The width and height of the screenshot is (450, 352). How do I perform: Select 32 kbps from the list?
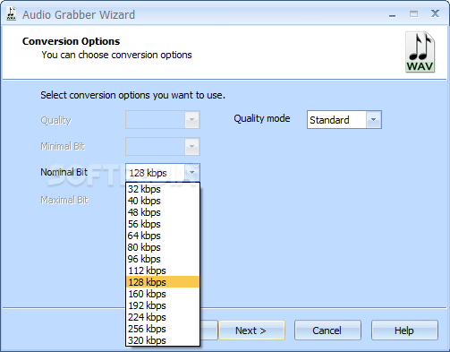(x=163, y=189)
